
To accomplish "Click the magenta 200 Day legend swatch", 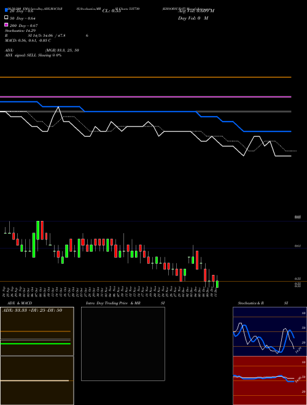I will (7, 25).
